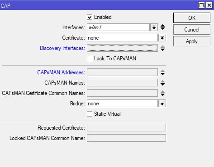Click the Enabled checkbox label text

click(x=103, y=17)
